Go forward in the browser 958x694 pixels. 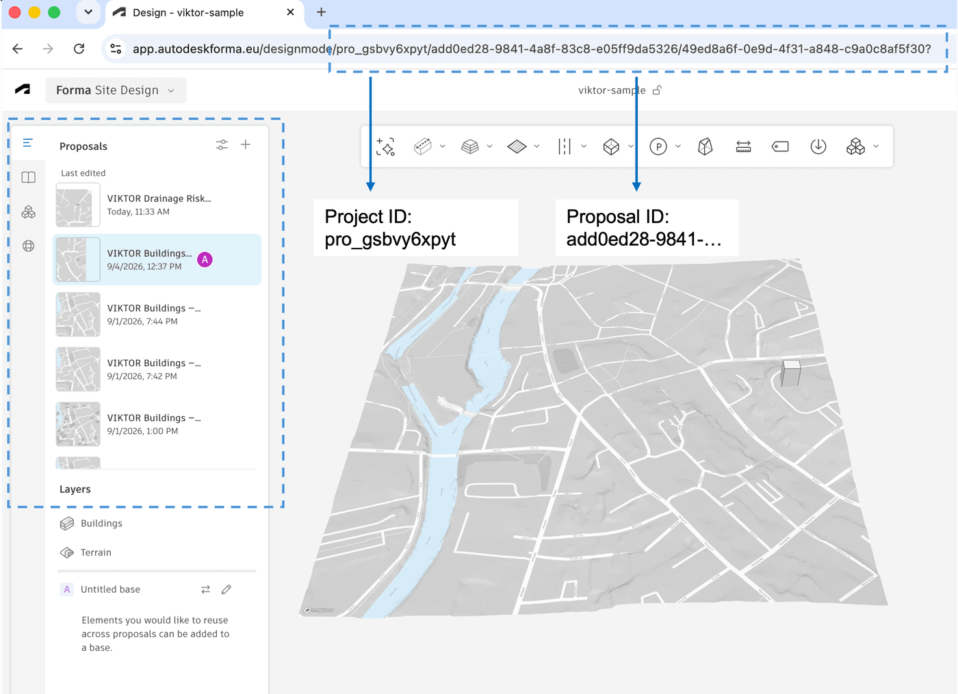pos(48,49)
